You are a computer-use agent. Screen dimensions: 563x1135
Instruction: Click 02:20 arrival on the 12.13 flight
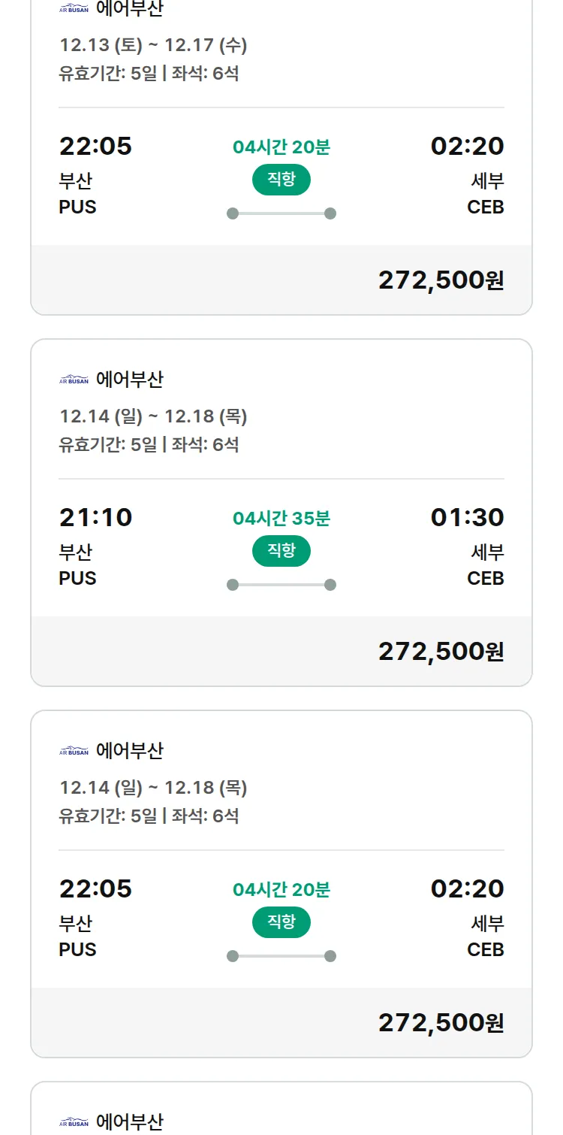tap(467, 146)
